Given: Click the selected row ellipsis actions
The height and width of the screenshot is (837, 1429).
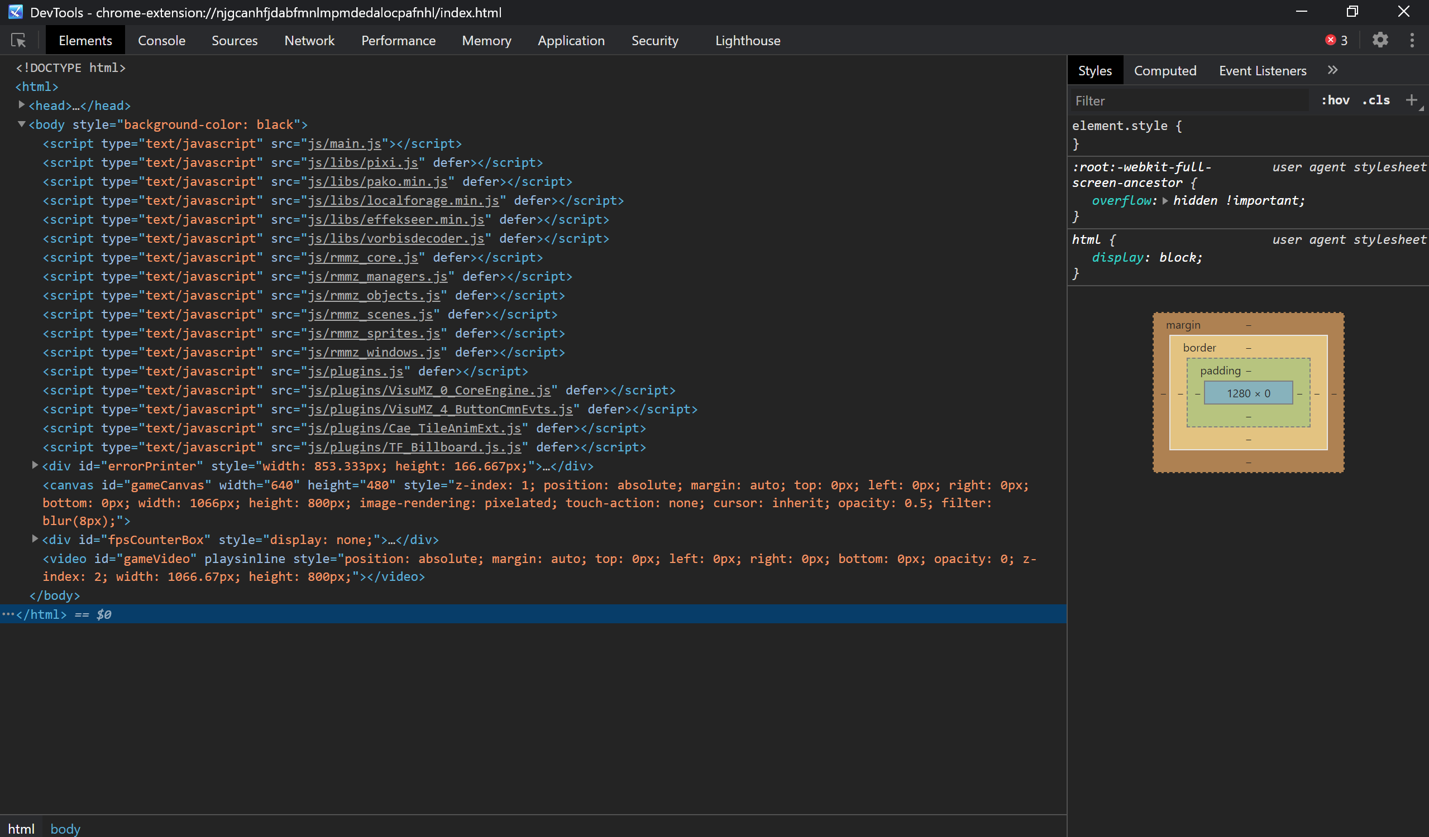Looking at the screenshot, I should 8,614.
